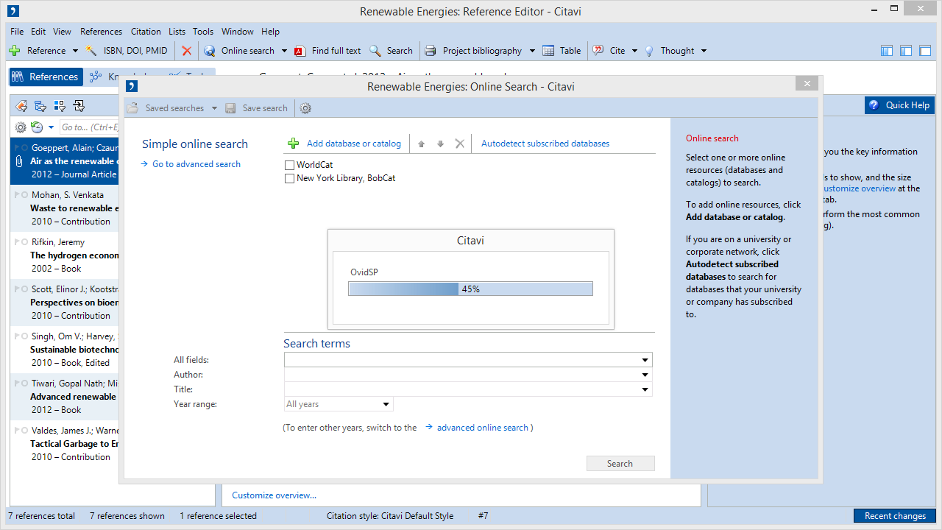Viewport: 942px width, 530px height.
Task: Click the Saved searches folder icon
Action: (x=133, y=108)
